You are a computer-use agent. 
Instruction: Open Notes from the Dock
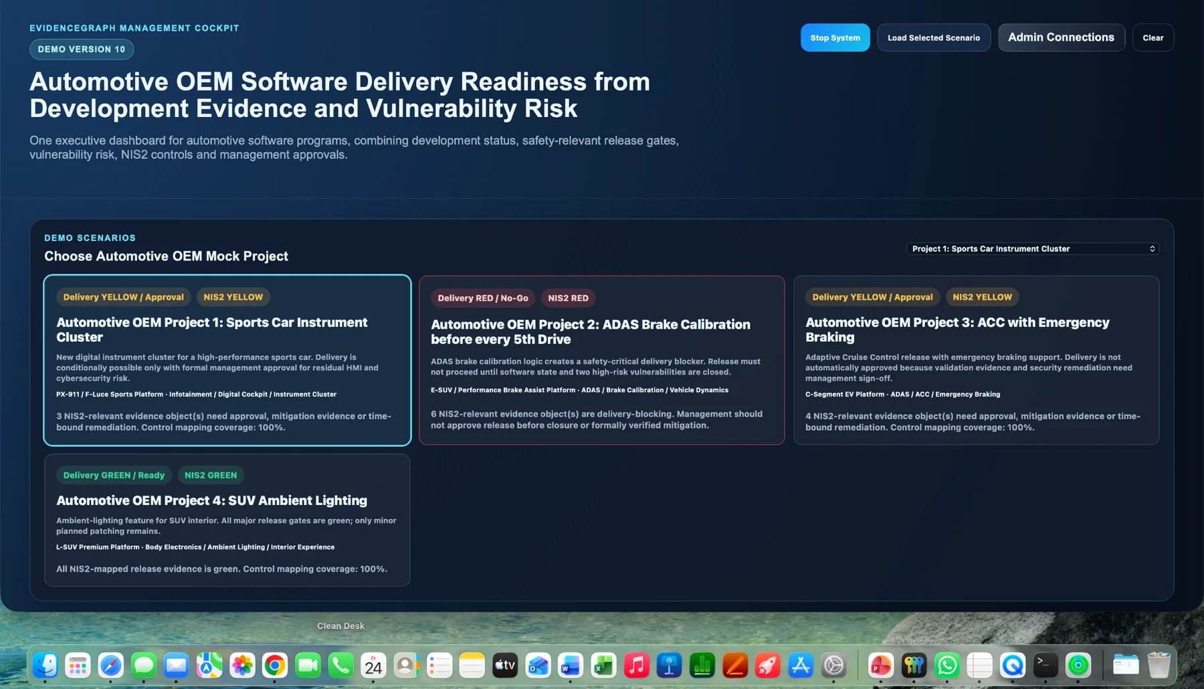click(472, 666)
